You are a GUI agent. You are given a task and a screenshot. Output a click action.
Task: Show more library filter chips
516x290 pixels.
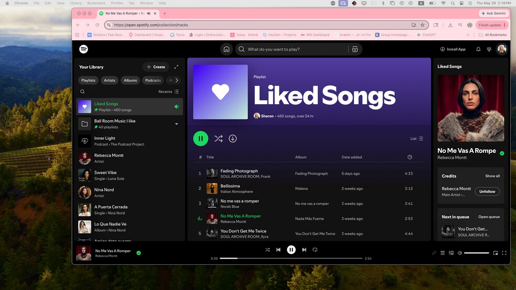point(177,80)
